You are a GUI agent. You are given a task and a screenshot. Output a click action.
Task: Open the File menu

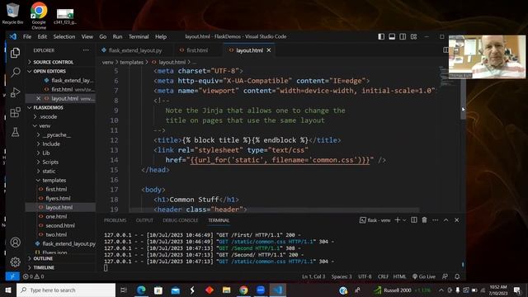tap(27, 36)
